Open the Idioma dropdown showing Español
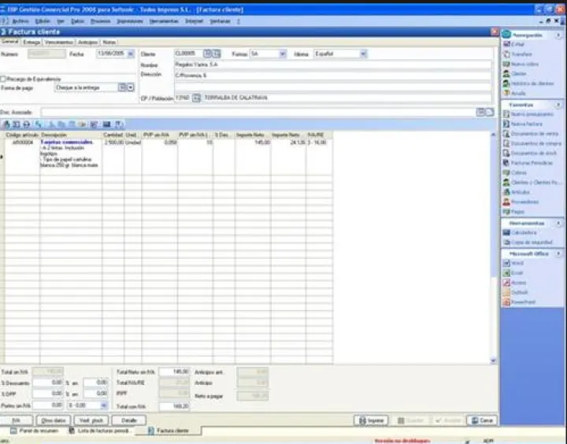This screenshot has height=444, width=567. click(x=363, y=54)
